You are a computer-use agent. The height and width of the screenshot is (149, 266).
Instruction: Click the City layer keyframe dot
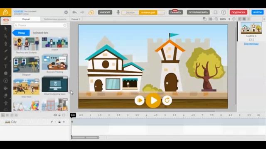click(x=72, y=122)
